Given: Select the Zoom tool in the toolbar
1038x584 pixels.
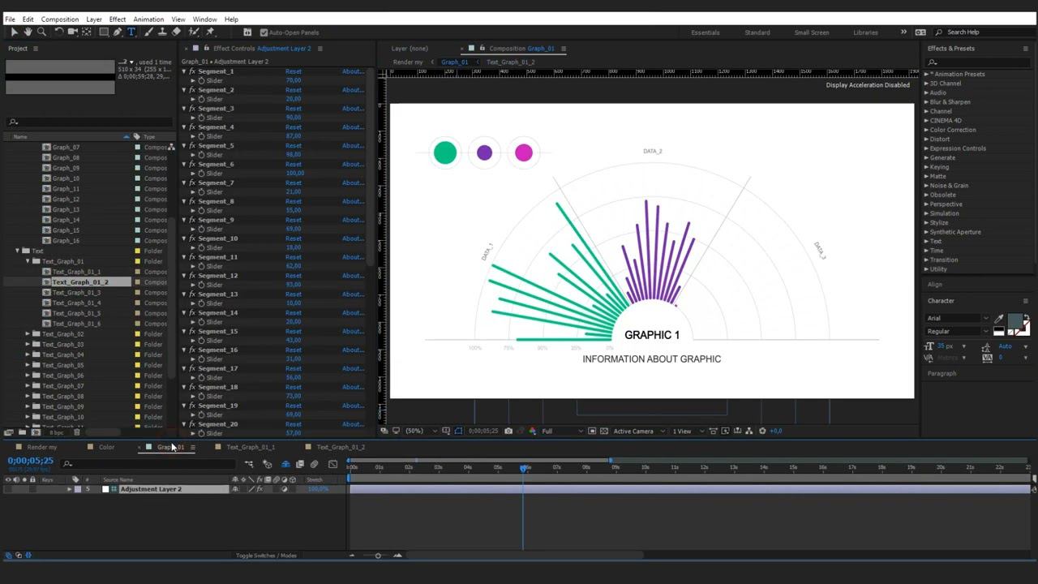Looking at the screenshot, I should click(x=41, y=32).
